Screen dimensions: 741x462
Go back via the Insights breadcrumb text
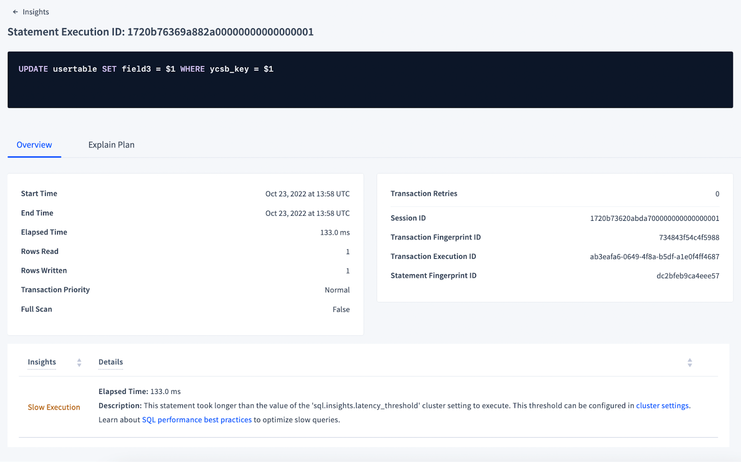pos(36,12)
